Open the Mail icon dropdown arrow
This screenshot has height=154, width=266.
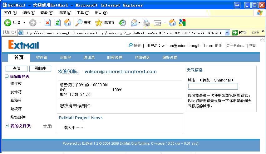139,23
